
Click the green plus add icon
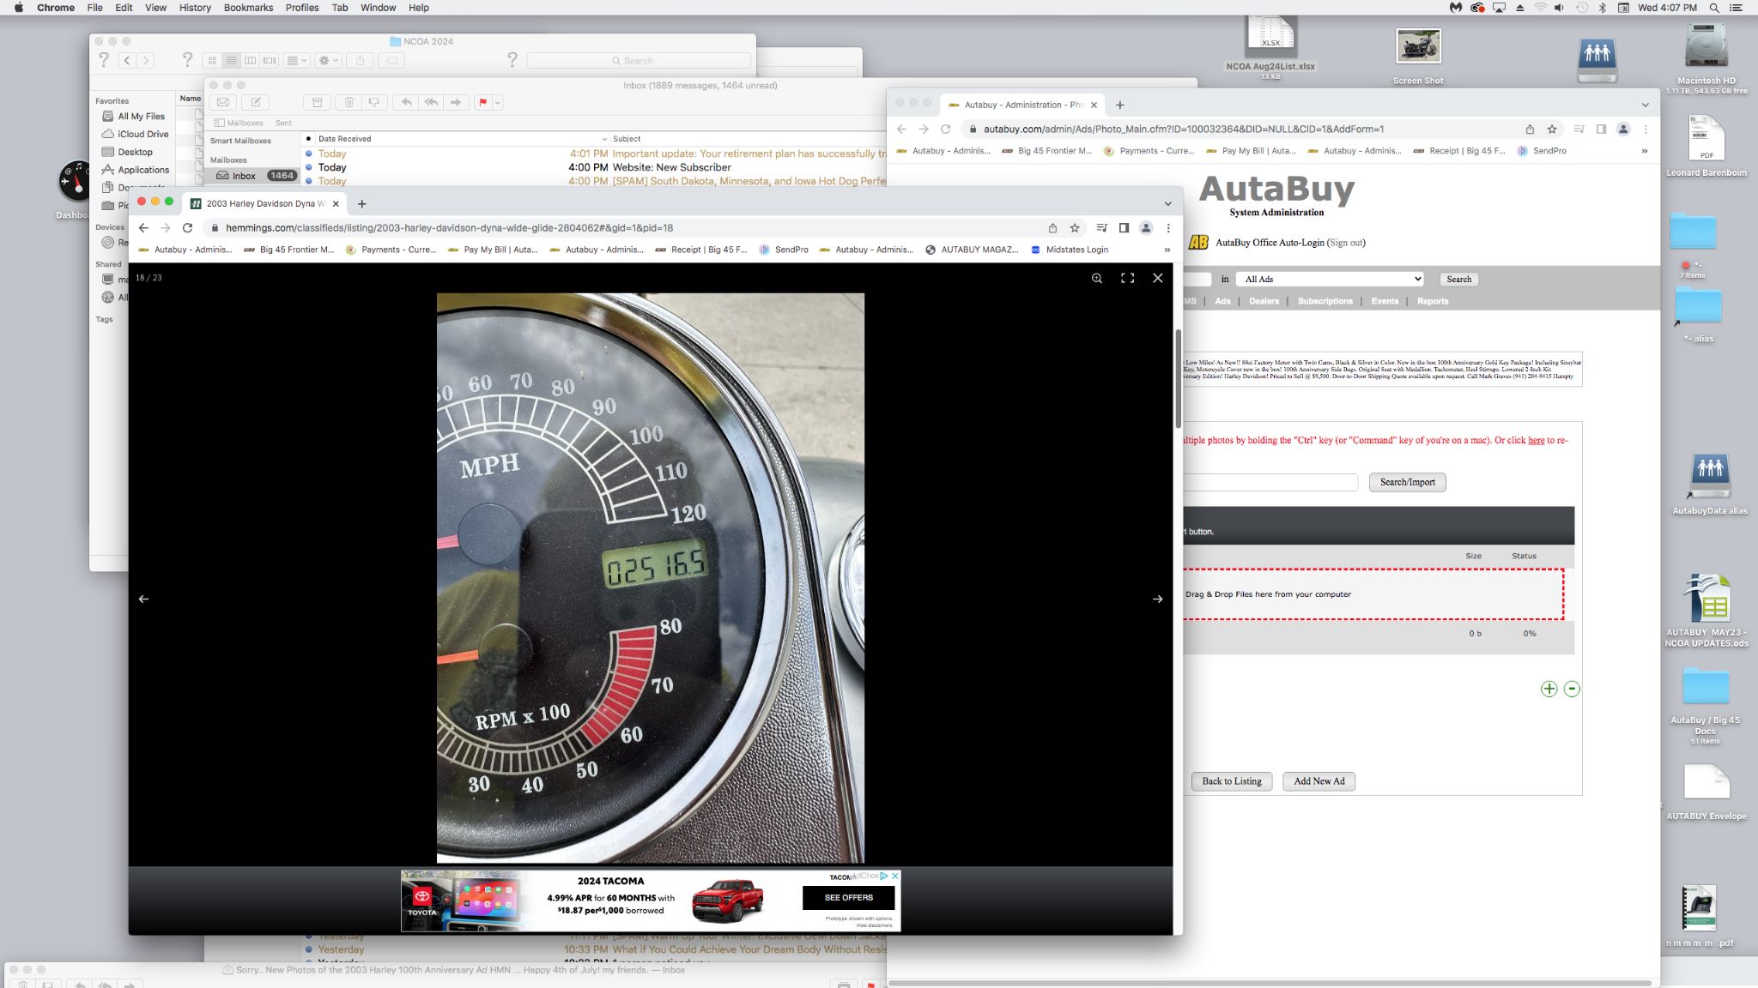pos(1549,689)
